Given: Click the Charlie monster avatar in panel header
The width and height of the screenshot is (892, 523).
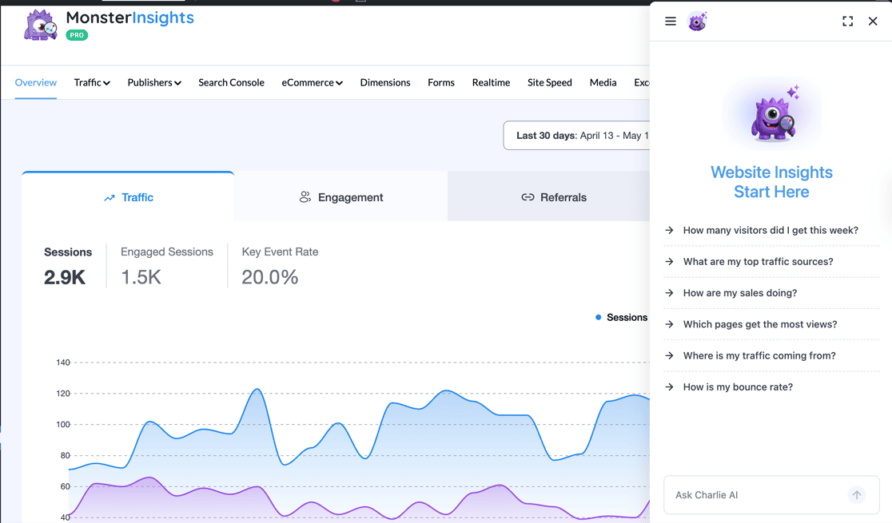Looking at the screenshot, I should [698, 21].
